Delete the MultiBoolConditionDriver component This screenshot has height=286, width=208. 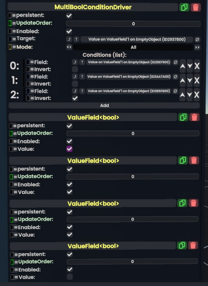coord(196,7)
